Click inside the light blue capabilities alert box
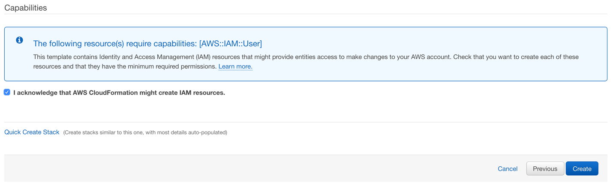Viewport: 613px width, 186px height. (306, 54)
